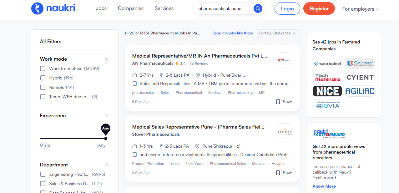Enable the Work from office filter

click(x=43, y=68)
